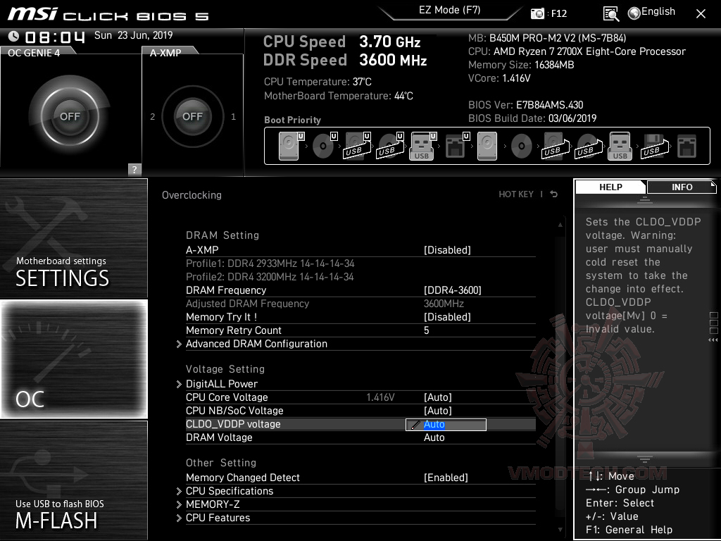Select the Profile2: DDR4 3200MHz 14-14-14-34 row
721x541 pixels.
tap(270, 277)
